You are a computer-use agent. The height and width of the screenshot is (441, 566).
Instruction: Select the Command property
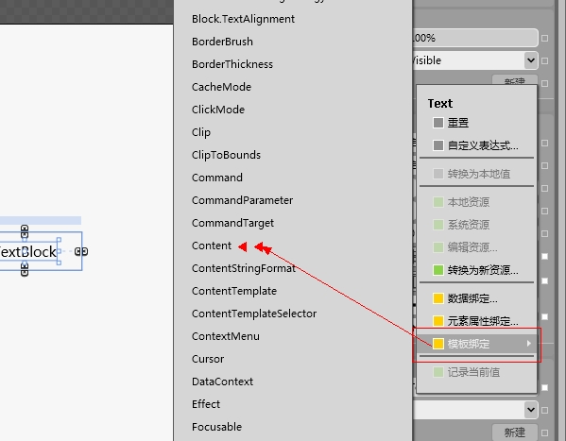pos(217,178)
